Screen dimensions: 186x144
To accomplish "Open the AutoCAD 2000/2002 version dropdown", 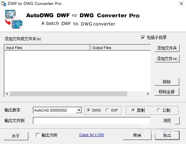I will pos(79,110).
